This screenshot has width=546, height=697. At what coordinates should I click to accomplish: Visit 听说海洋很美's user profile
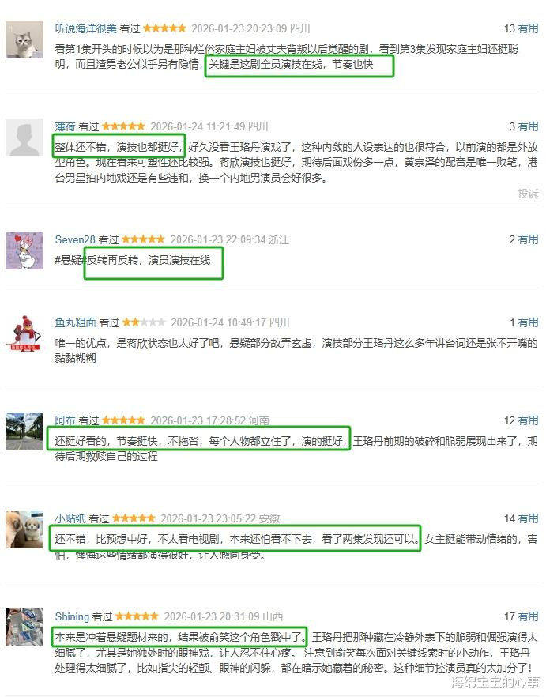pos(86,29)
